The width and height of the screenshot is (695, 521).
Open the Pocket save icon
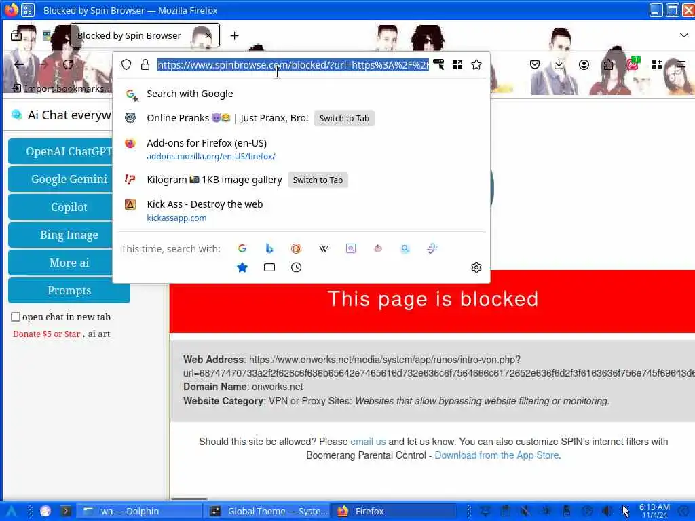click(x=535, y=64)
